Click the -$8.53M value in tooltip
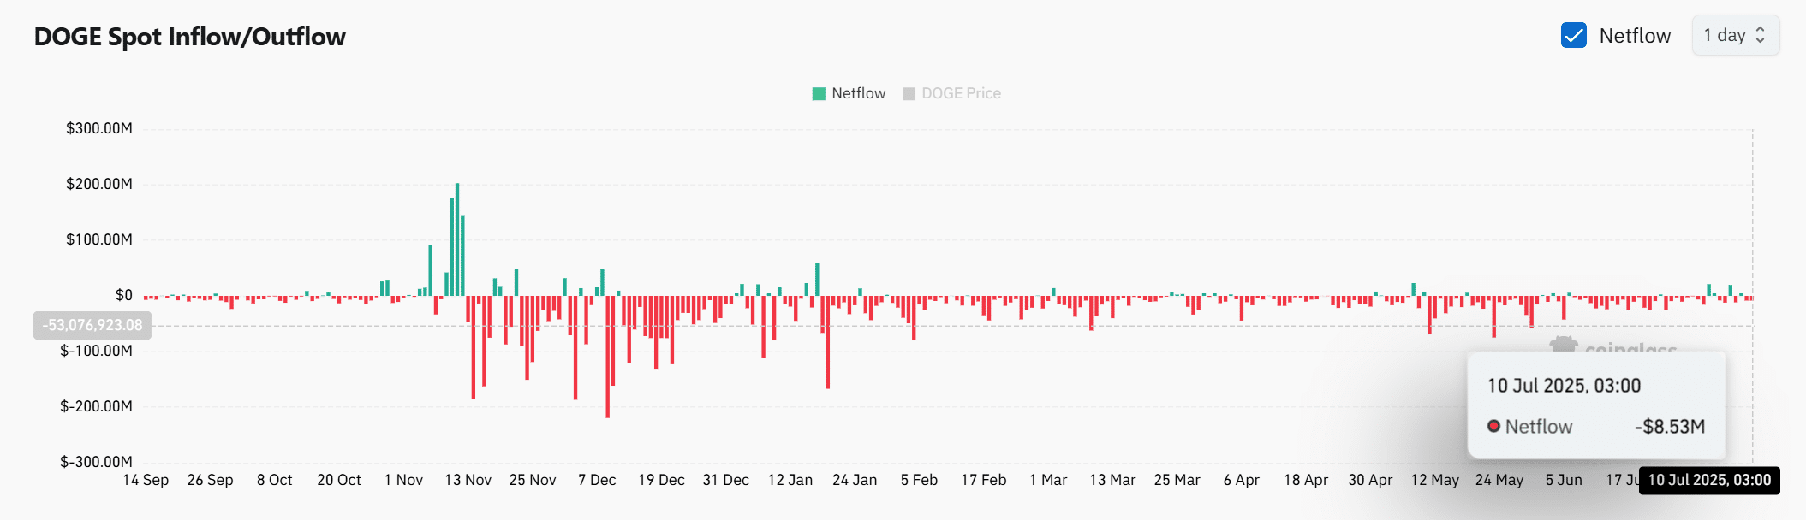 click(x=1669, y=426)
